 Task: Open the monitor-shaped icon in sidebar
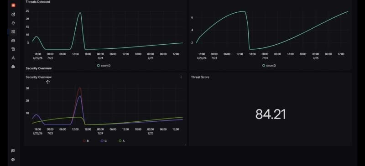13,49
